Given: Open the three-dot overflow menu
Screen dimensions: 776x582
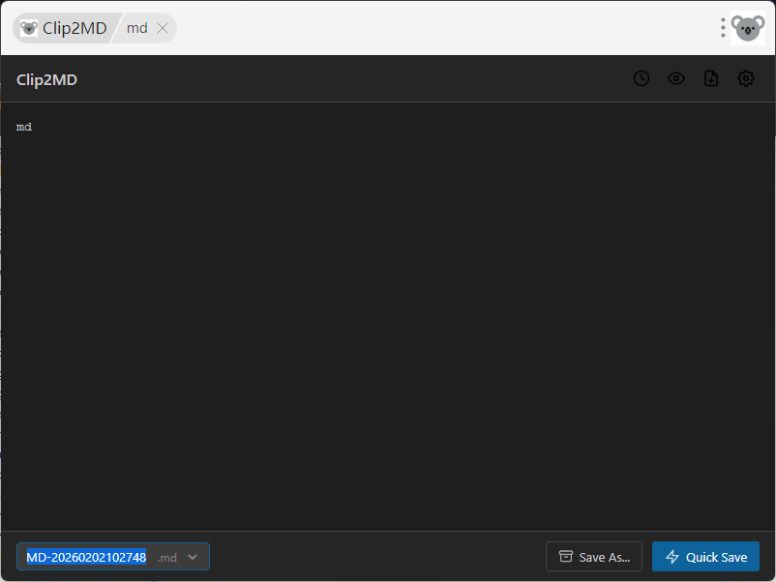Looking at the screenshot, I should point(723,28).
